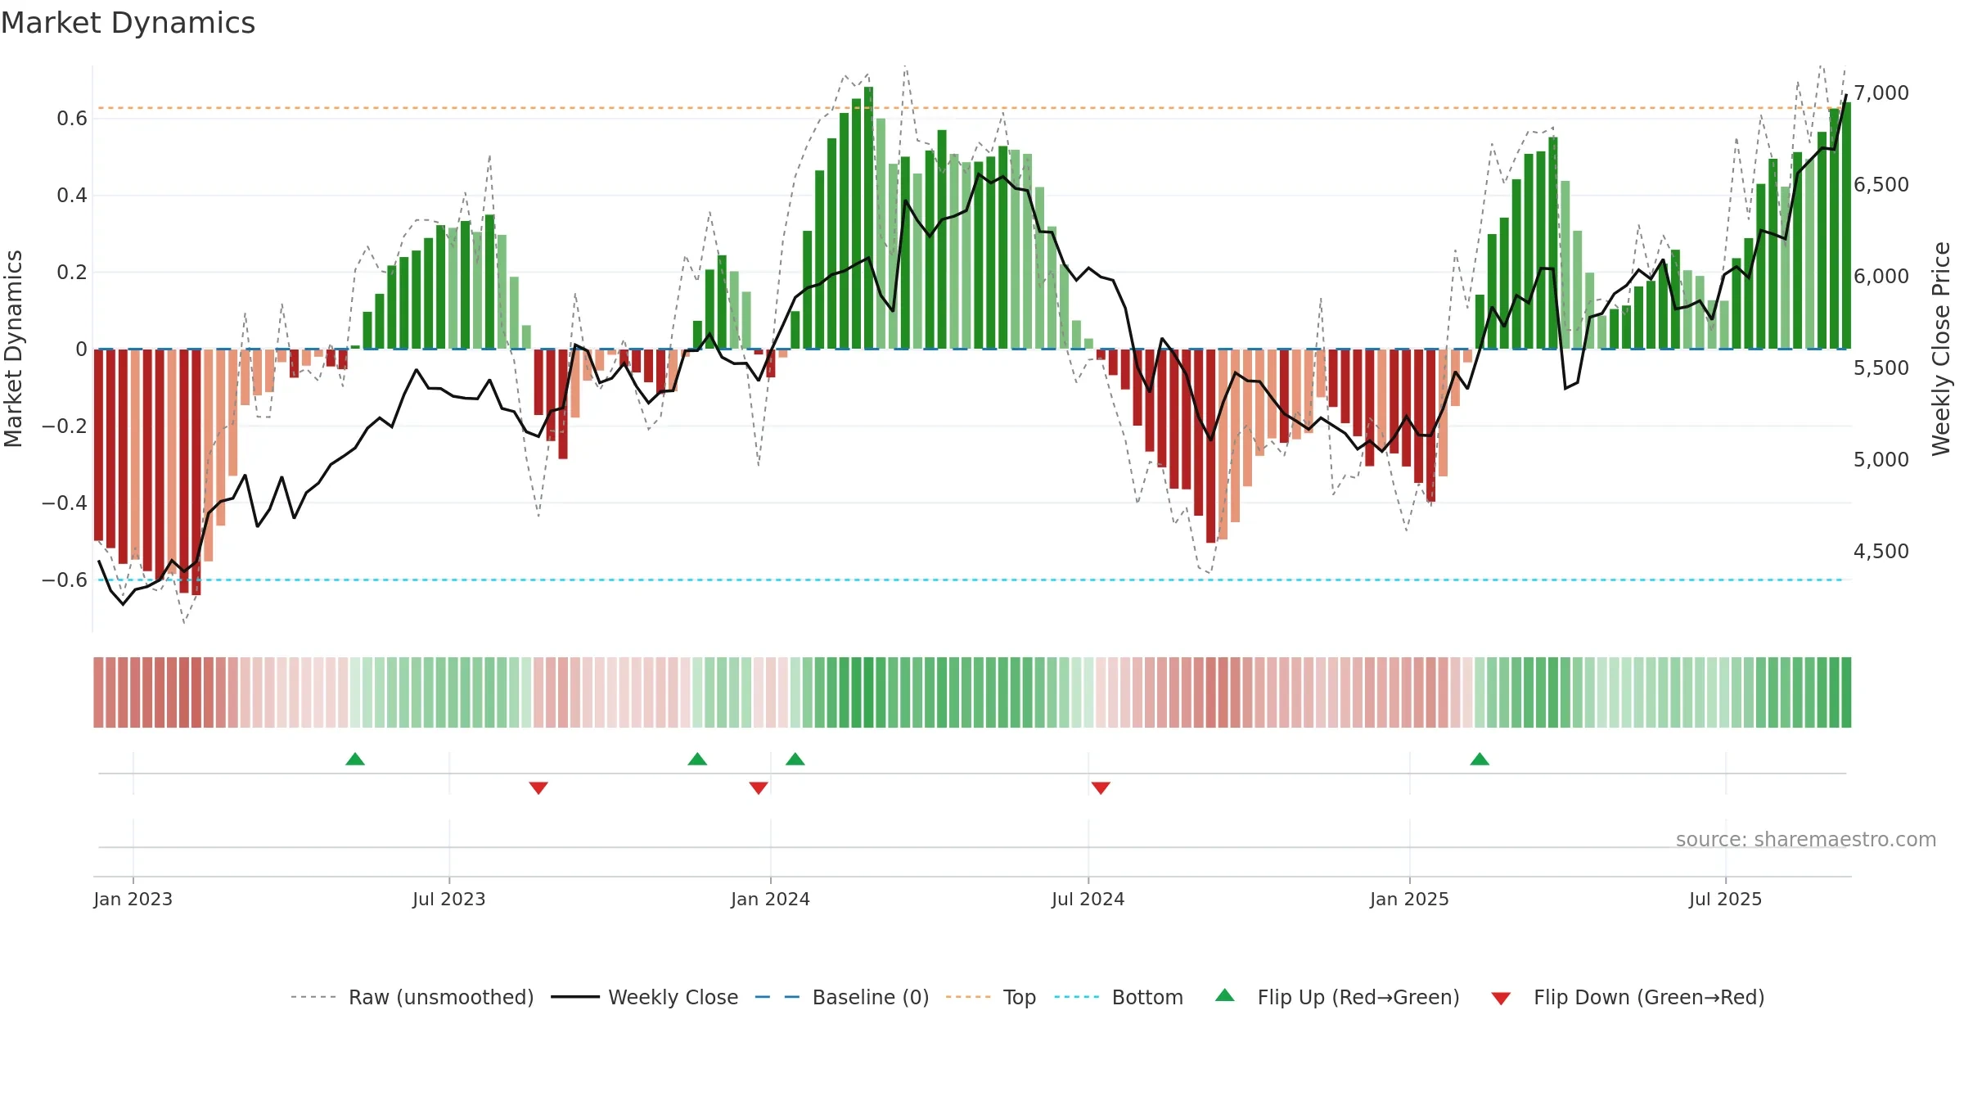Click the 7,000 price axis label
Image resolution: width=1964 pixels, height=1105 pixels.
tap(1881, 92)
